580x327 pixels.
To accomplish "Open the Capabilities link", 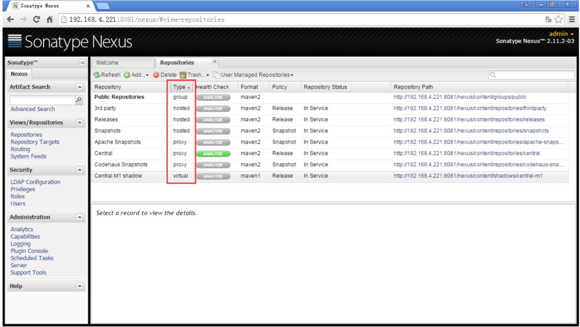I will (x=25, y=237).
